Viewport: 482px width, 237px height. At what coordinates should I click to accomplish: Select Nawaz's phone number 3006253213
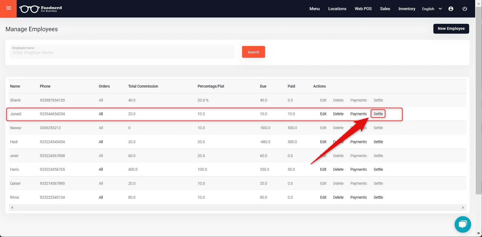[x=50, y=128]
